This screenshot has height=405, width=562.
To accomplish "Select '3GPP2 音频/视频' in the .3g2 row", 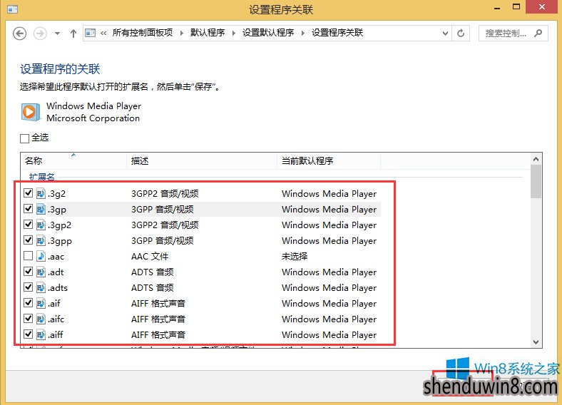I will pyautogui.click(x=165, y=193).
